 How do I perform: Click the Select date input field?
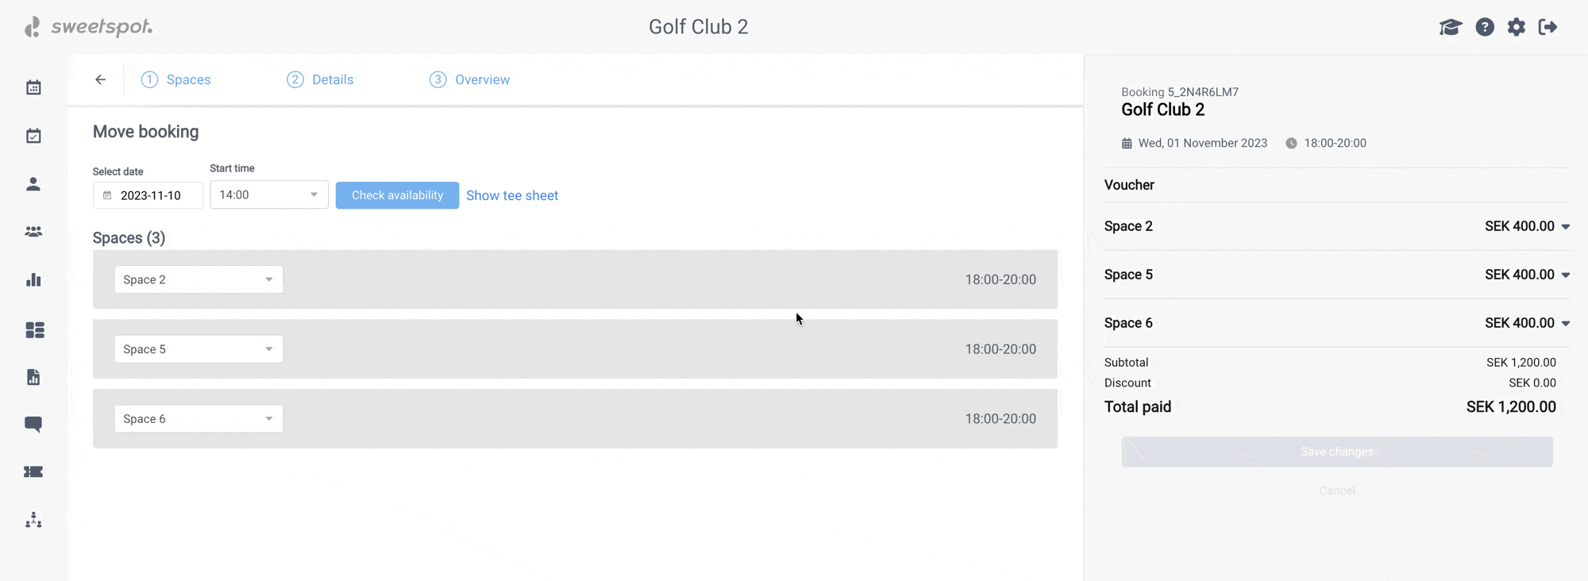pyautogui.click(x=148, y=195)
